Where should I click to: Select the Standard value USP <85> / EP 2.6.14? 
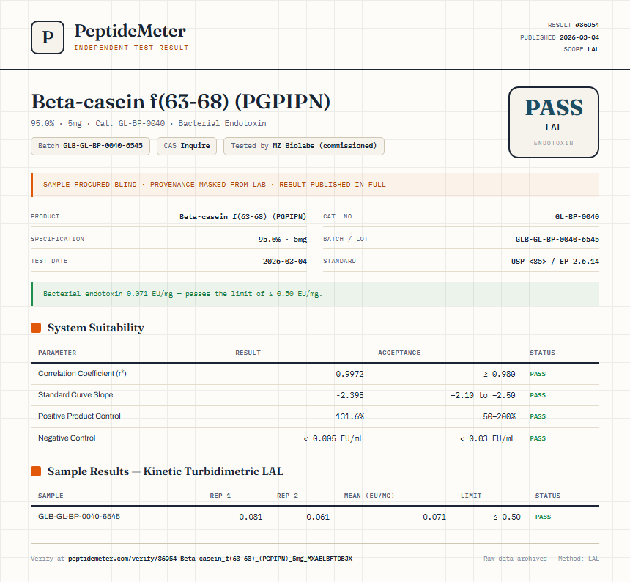(555, 261)
